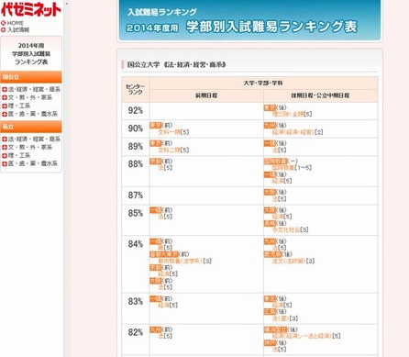Click plus icon for 私立 文・教・外・家系
This screenshot has height=357, width=409.
point(5,148)
